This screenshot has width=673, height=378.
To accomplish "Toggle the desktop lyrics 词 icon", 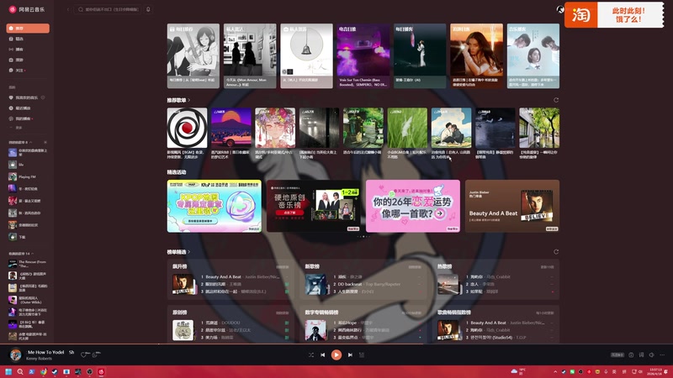I will click(x=641, y=354).
